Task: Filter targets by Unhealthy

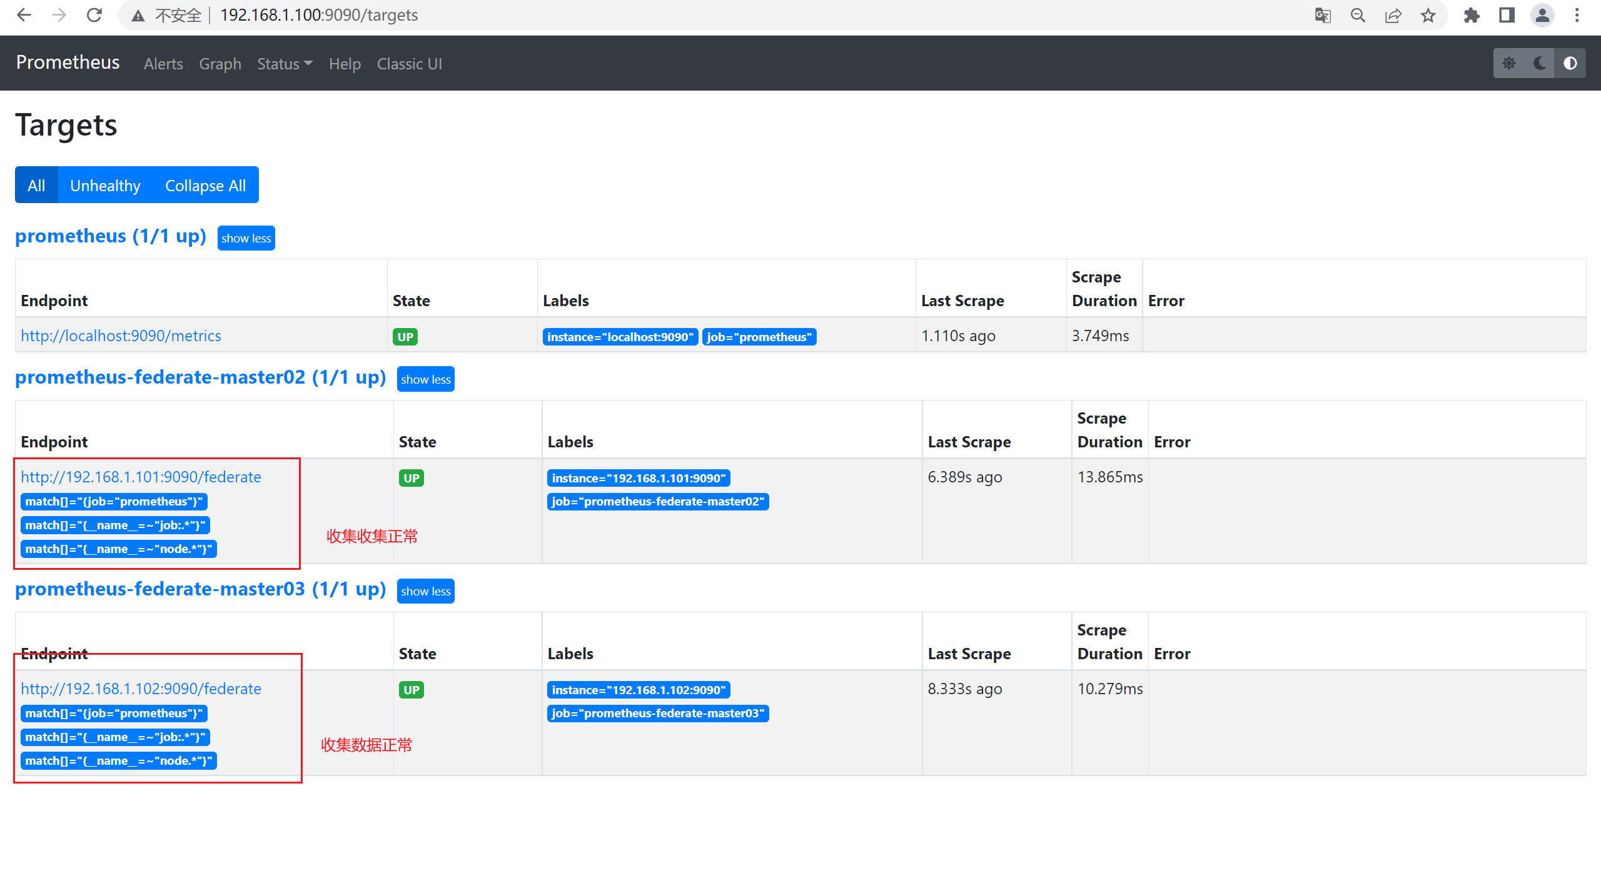Action: (105, 185)
